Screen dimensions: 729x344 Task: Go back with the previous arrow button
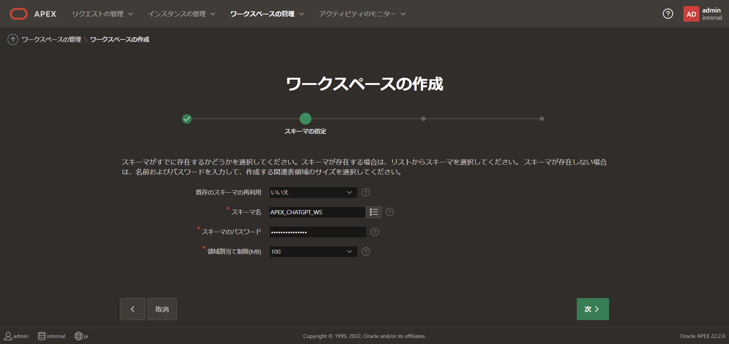(x=132, y=309)
